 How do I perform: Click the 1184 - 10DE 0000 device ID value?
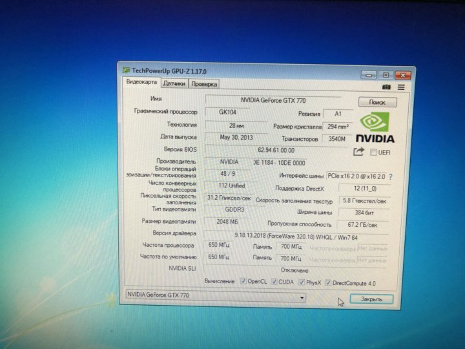280,163
